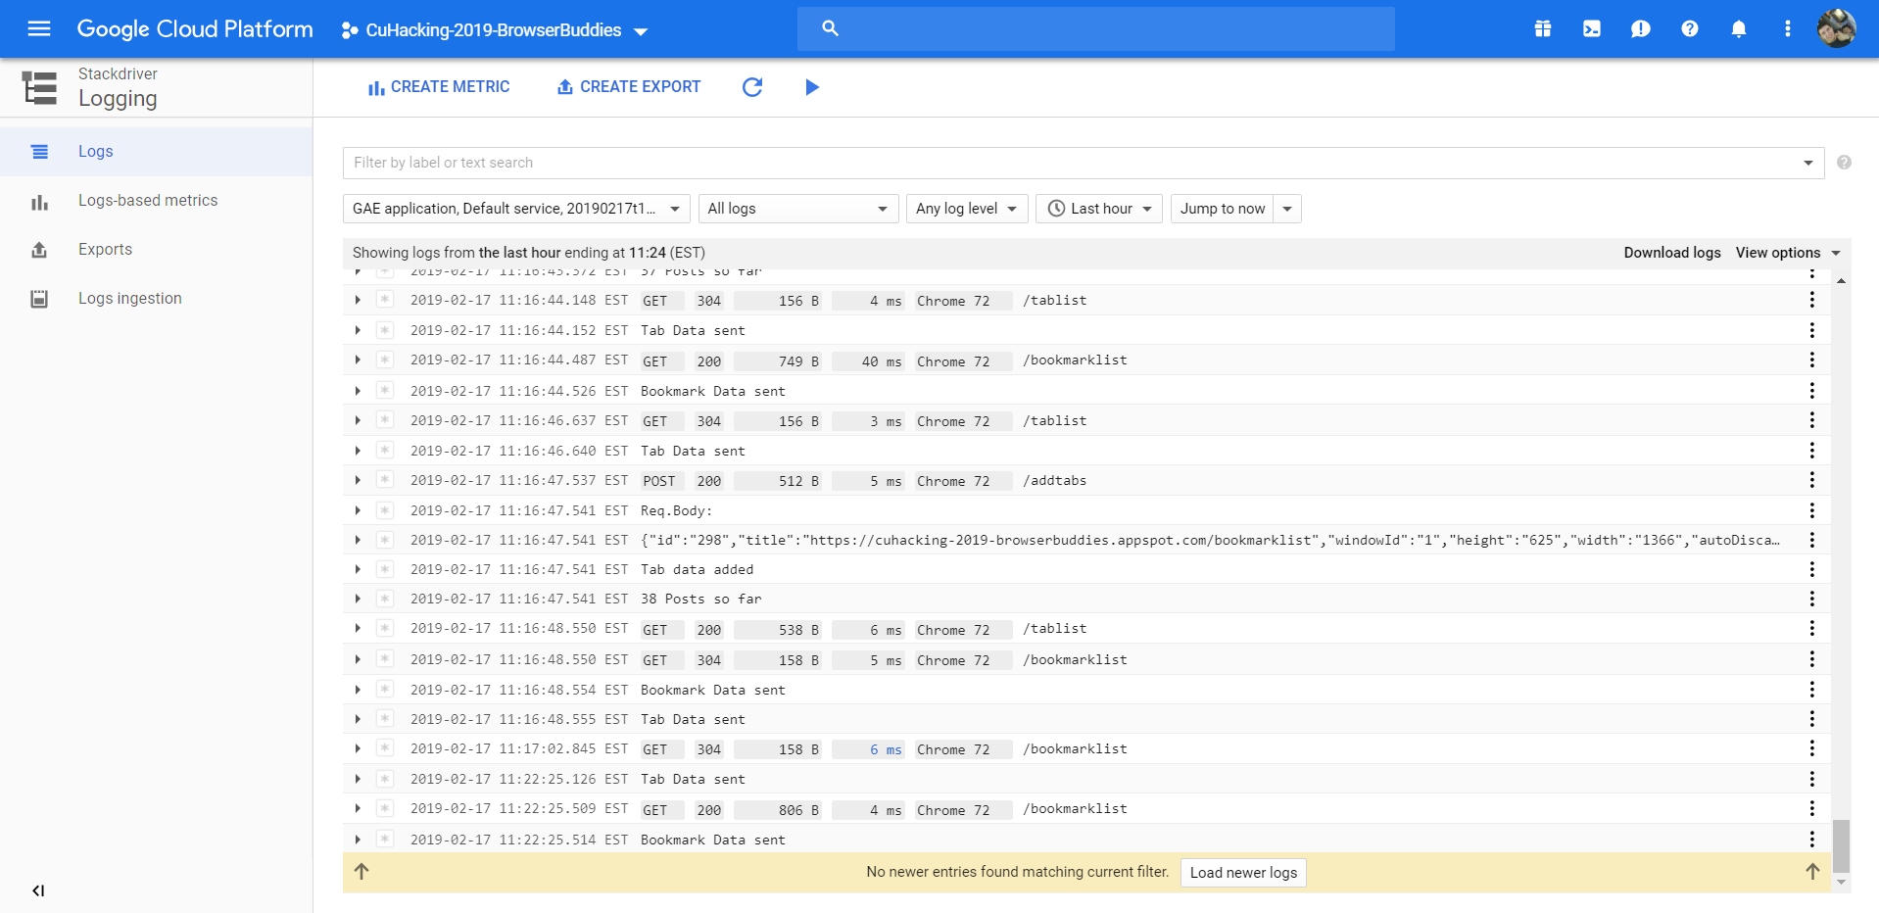Open the GAE application resource dropdown

tap(516, 209)
